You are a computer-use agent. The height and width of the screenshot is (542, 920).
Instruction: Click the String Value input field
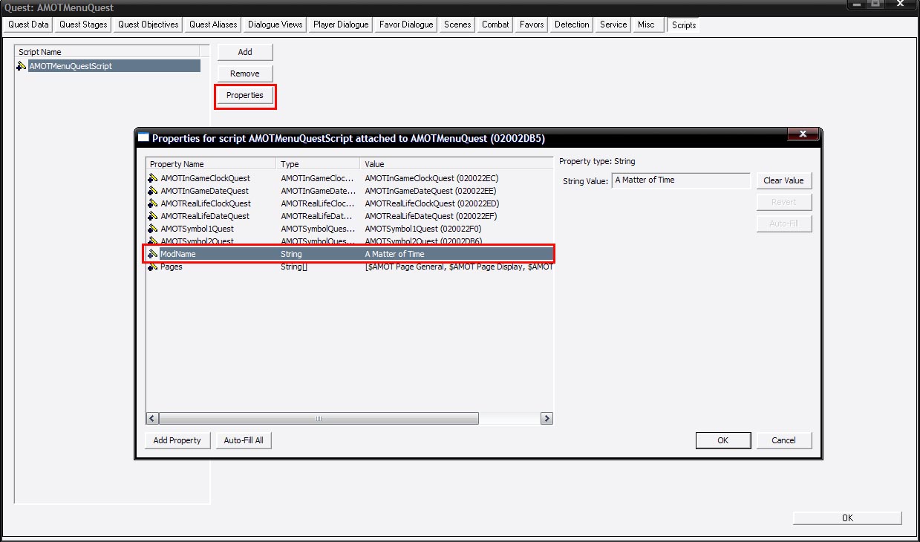(680, 180)
